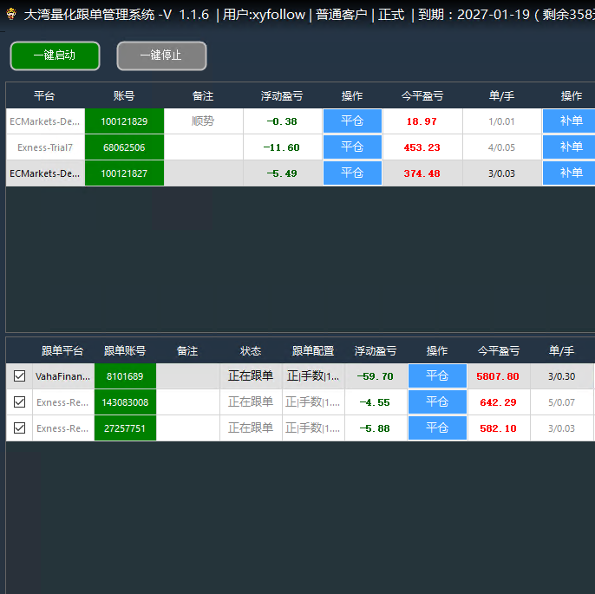This screenshot has width=595, height=594.
Task: Click the app logo icon in title bar
Action: point(12,14)
